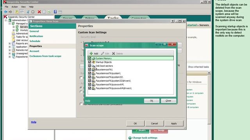This screenshot has height=140, width=250.
Task: Uncheck the System Memory checkbox
Action: tap(89, 58)
